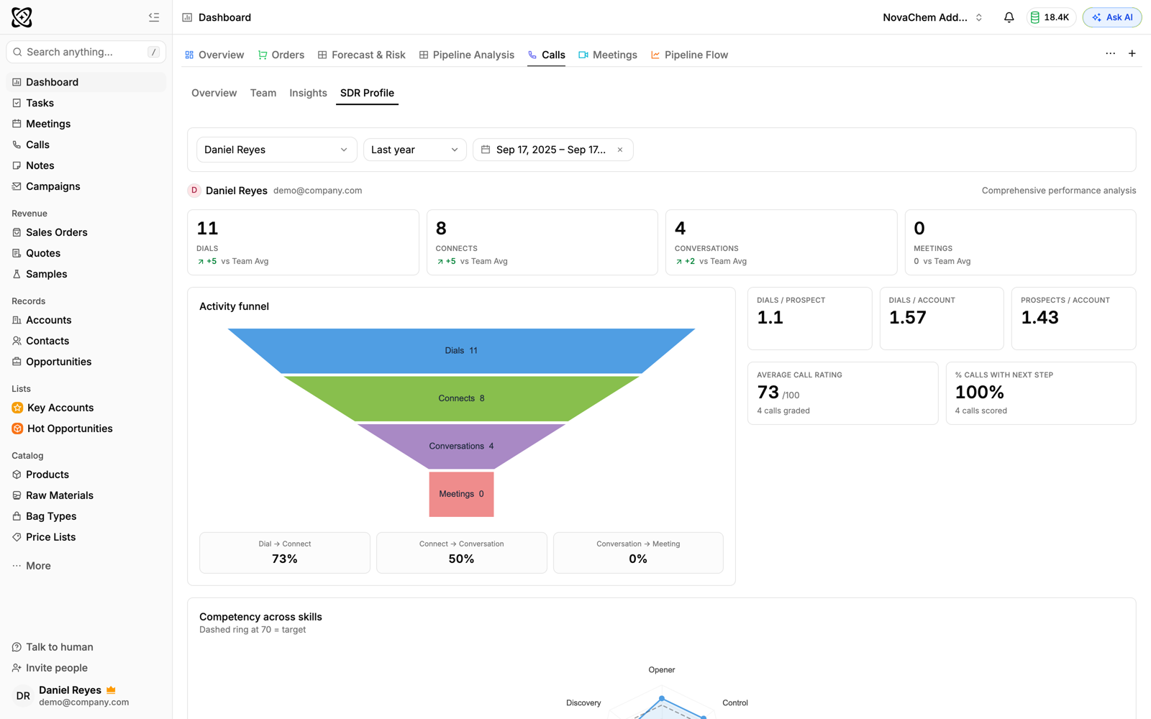Expand the NovaChem workspace switcher

click(x=932, y=17)
